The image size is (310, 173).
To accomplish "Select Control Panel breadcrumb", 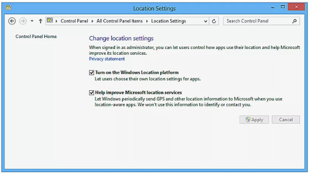I will [x=74, y=21].
